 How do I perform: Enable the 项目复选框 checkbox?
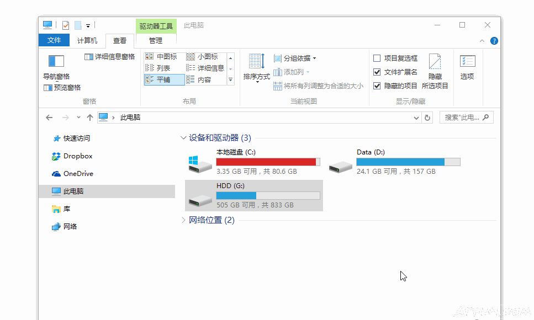377,58
